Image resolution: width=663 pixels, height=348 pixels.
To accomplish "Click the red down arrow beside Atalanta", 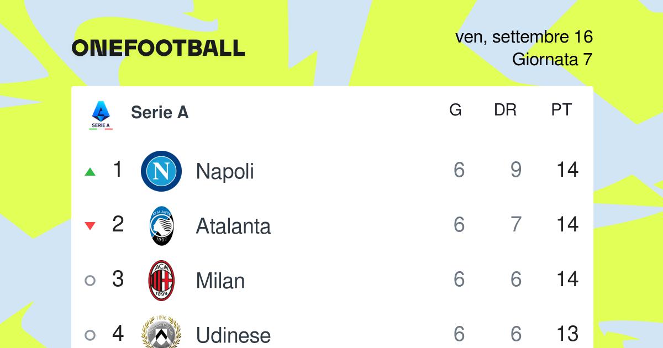I will click(x=90, y=226).
